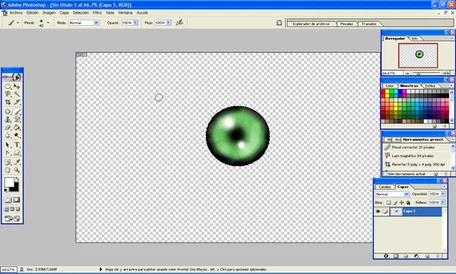The image size is (456, 274).
Task: Select the Hand tool
Action: [8, 170]
